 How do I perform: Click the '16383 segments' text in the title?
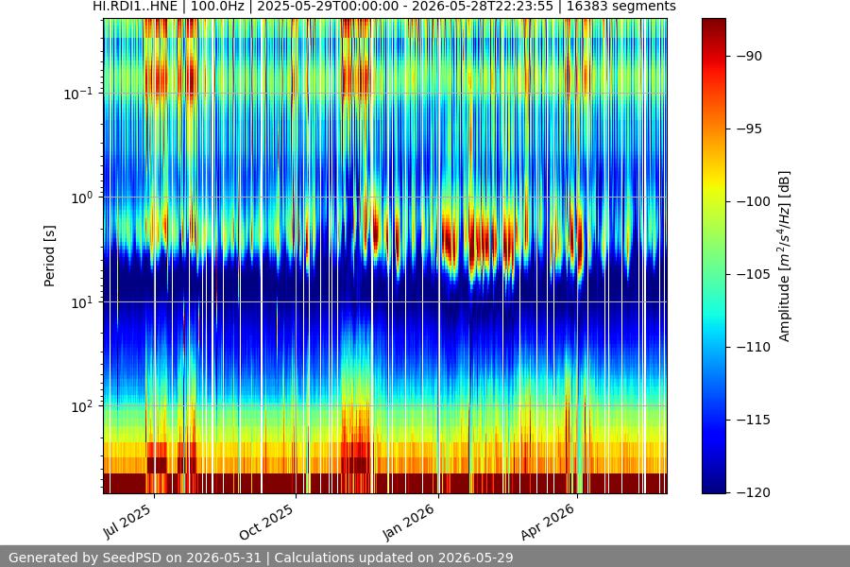pos(621,6)
